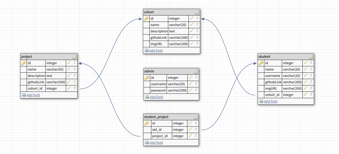Edit cohort name field with pencil icon
Screen dimensions: 339x154
point(192,25)
